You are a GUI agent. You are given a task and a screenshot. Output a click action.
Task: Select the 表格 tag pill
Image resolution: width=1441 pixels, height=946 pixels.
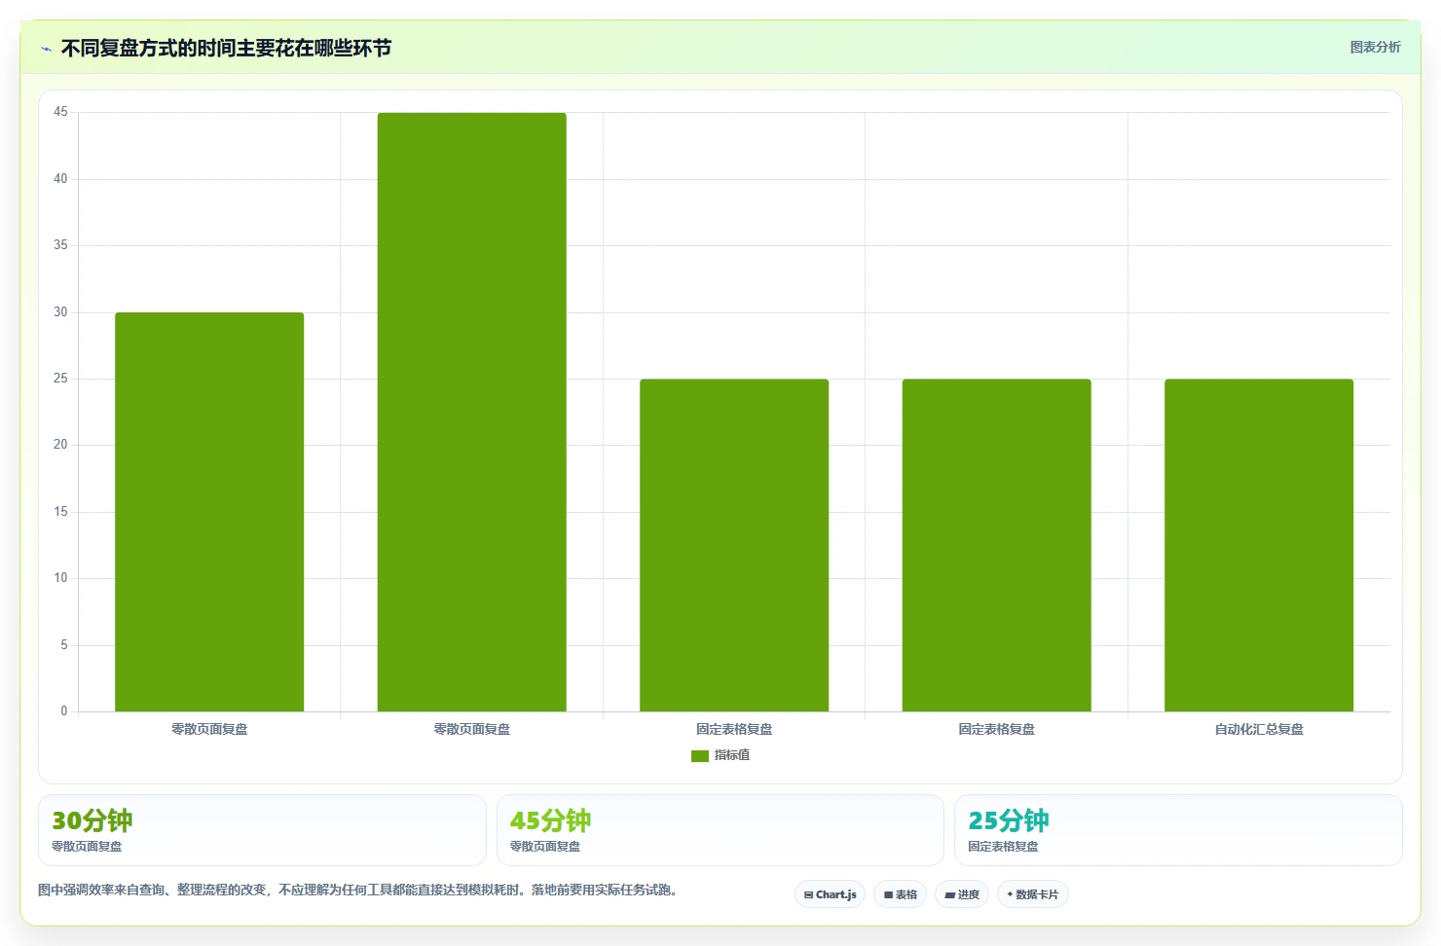coord(900,894)
